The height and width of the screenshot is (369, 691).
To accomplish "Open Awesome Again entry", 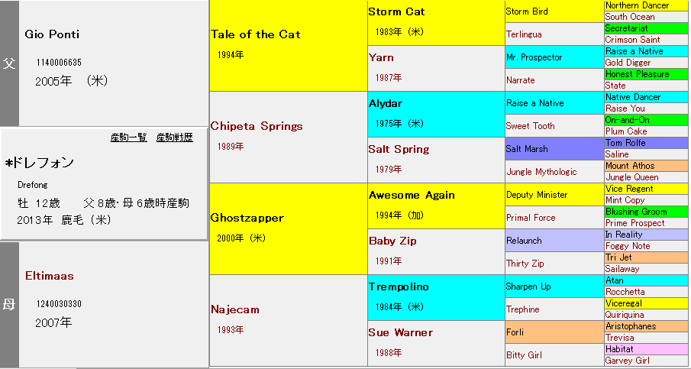I will point(412,195).
